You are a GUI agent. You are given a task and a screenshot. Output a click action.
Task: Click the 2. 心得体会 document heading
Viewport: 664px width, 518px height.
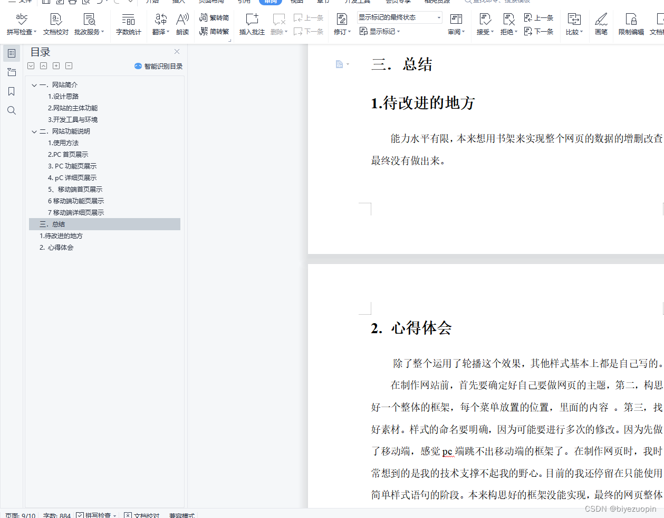tap(411, 328)
